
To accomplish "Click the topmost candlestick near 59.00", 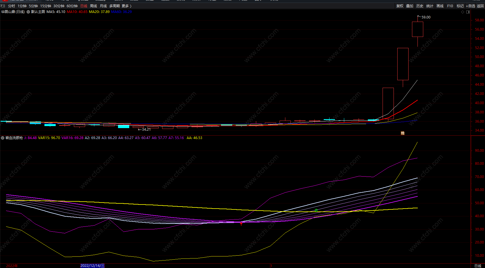I will pos(417,29).
